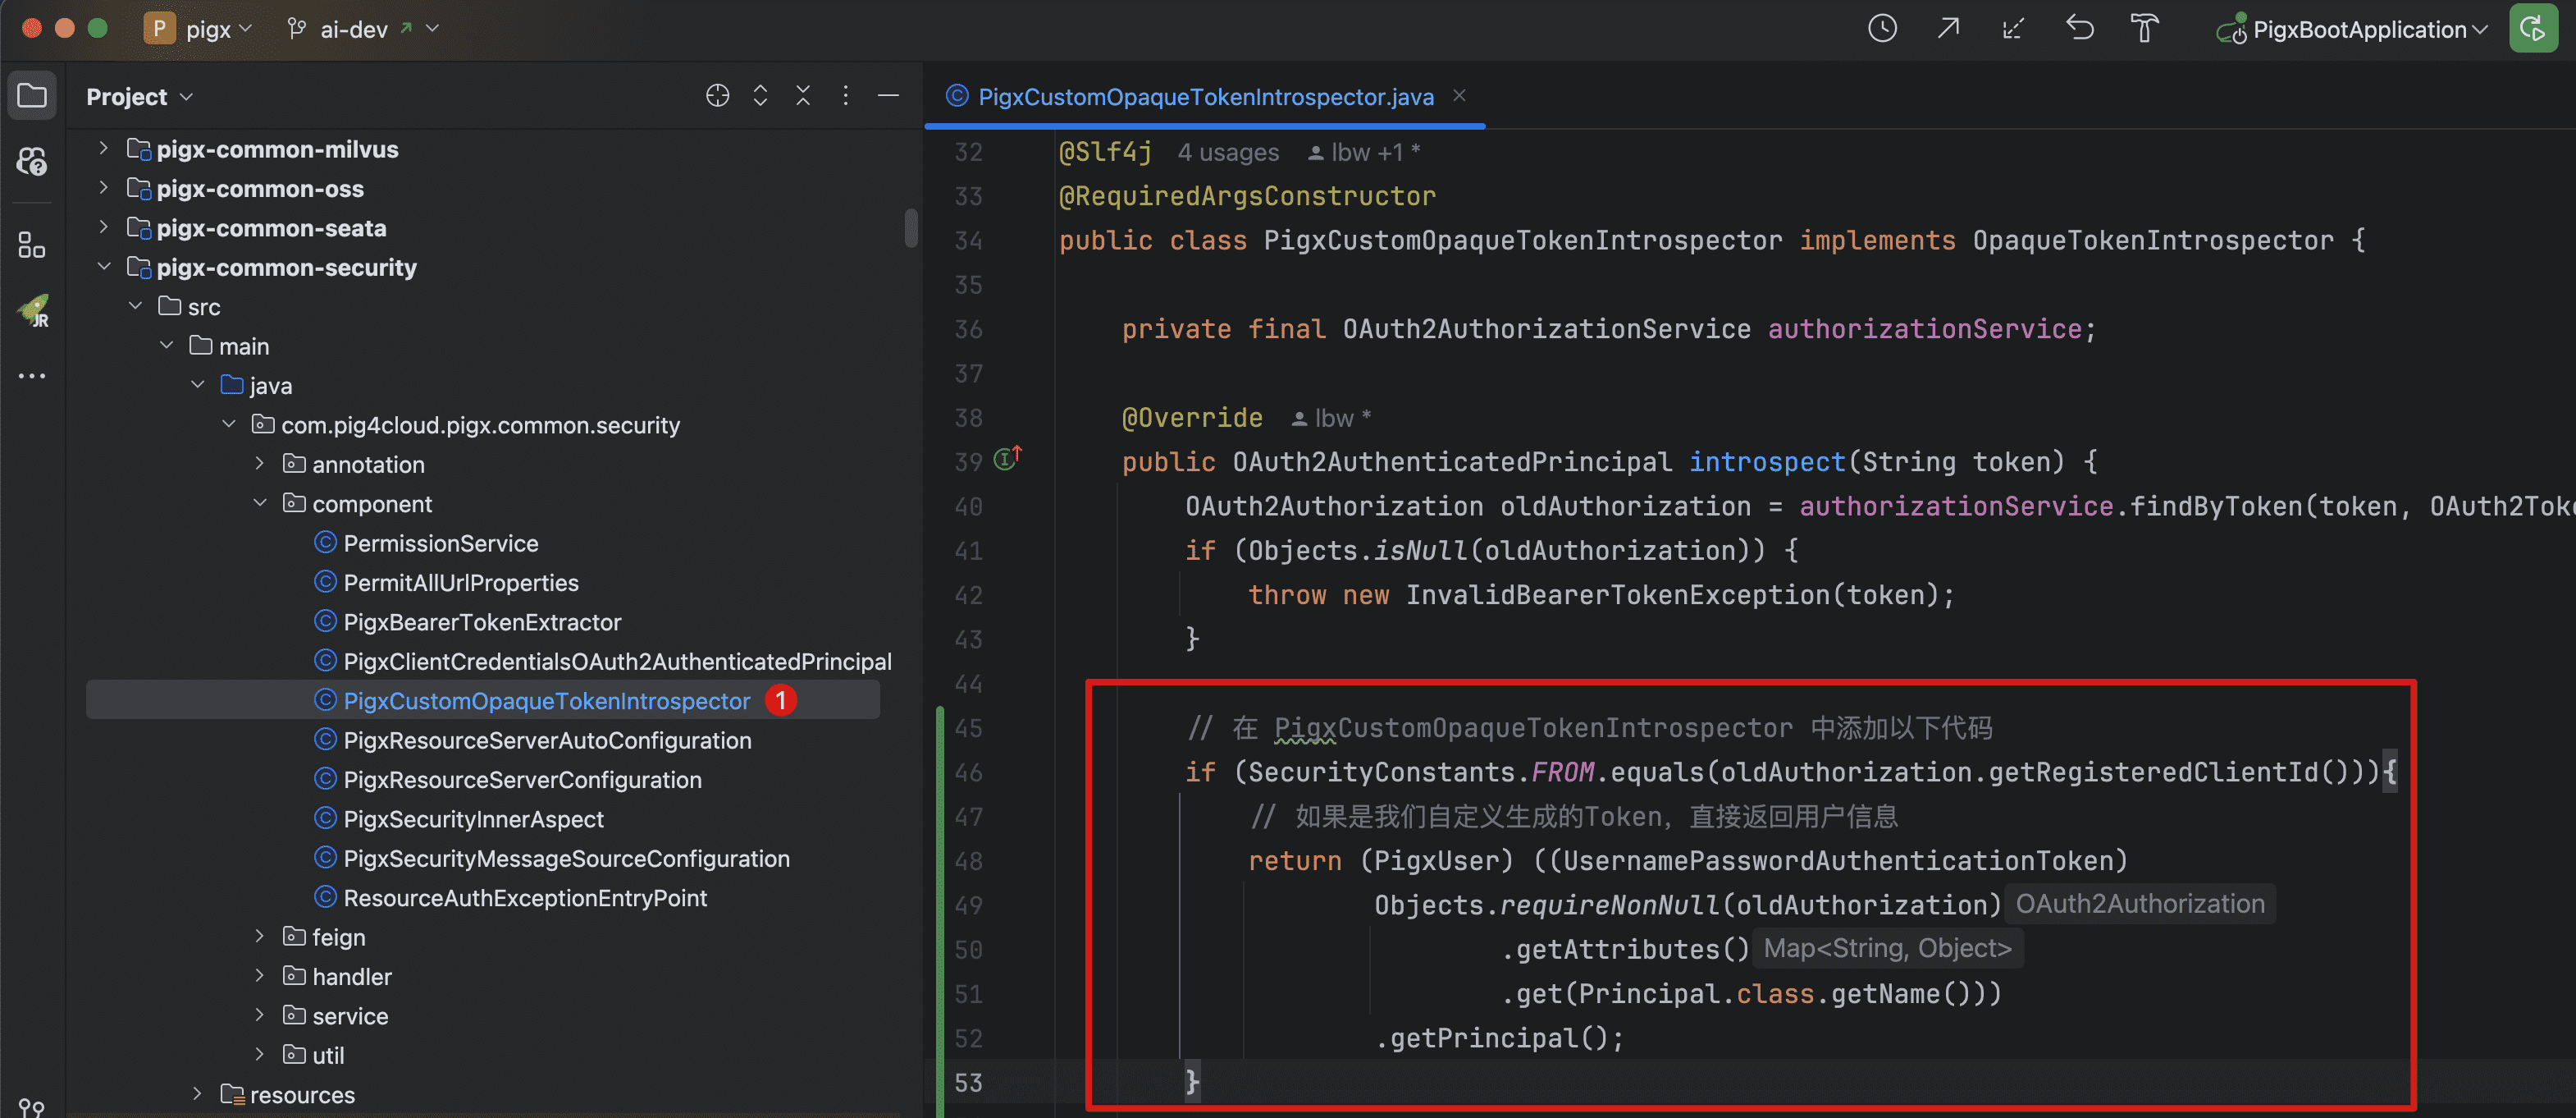2576x1118 pixels.
Task: Click the clock history icon in toolbar
Action: coord(1882,29)
